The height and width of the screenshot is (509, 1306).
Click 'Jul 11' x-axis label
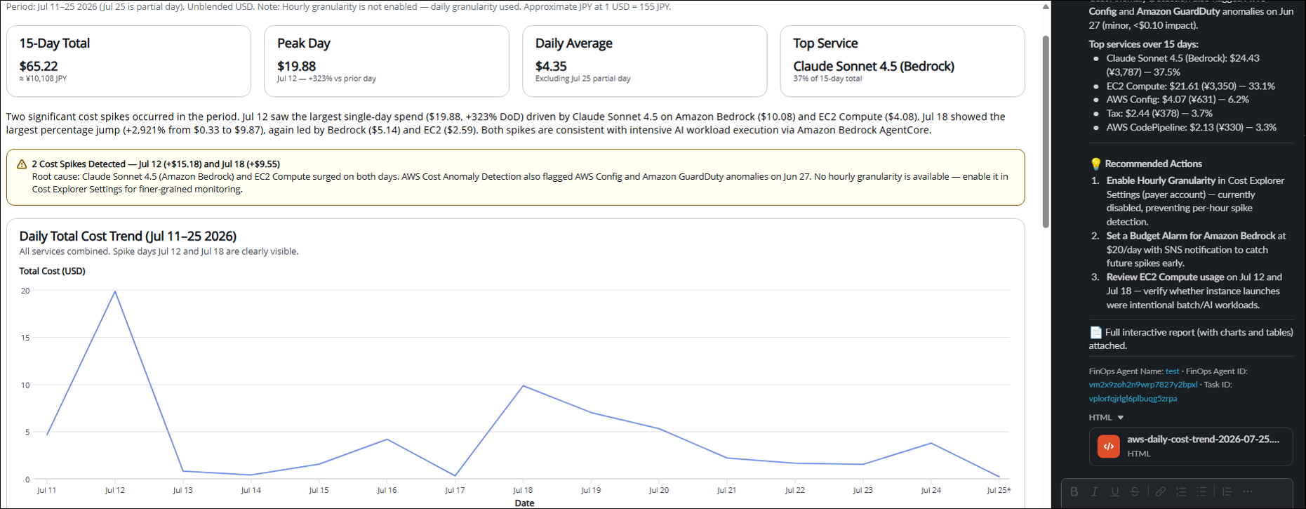click(46, 490)
